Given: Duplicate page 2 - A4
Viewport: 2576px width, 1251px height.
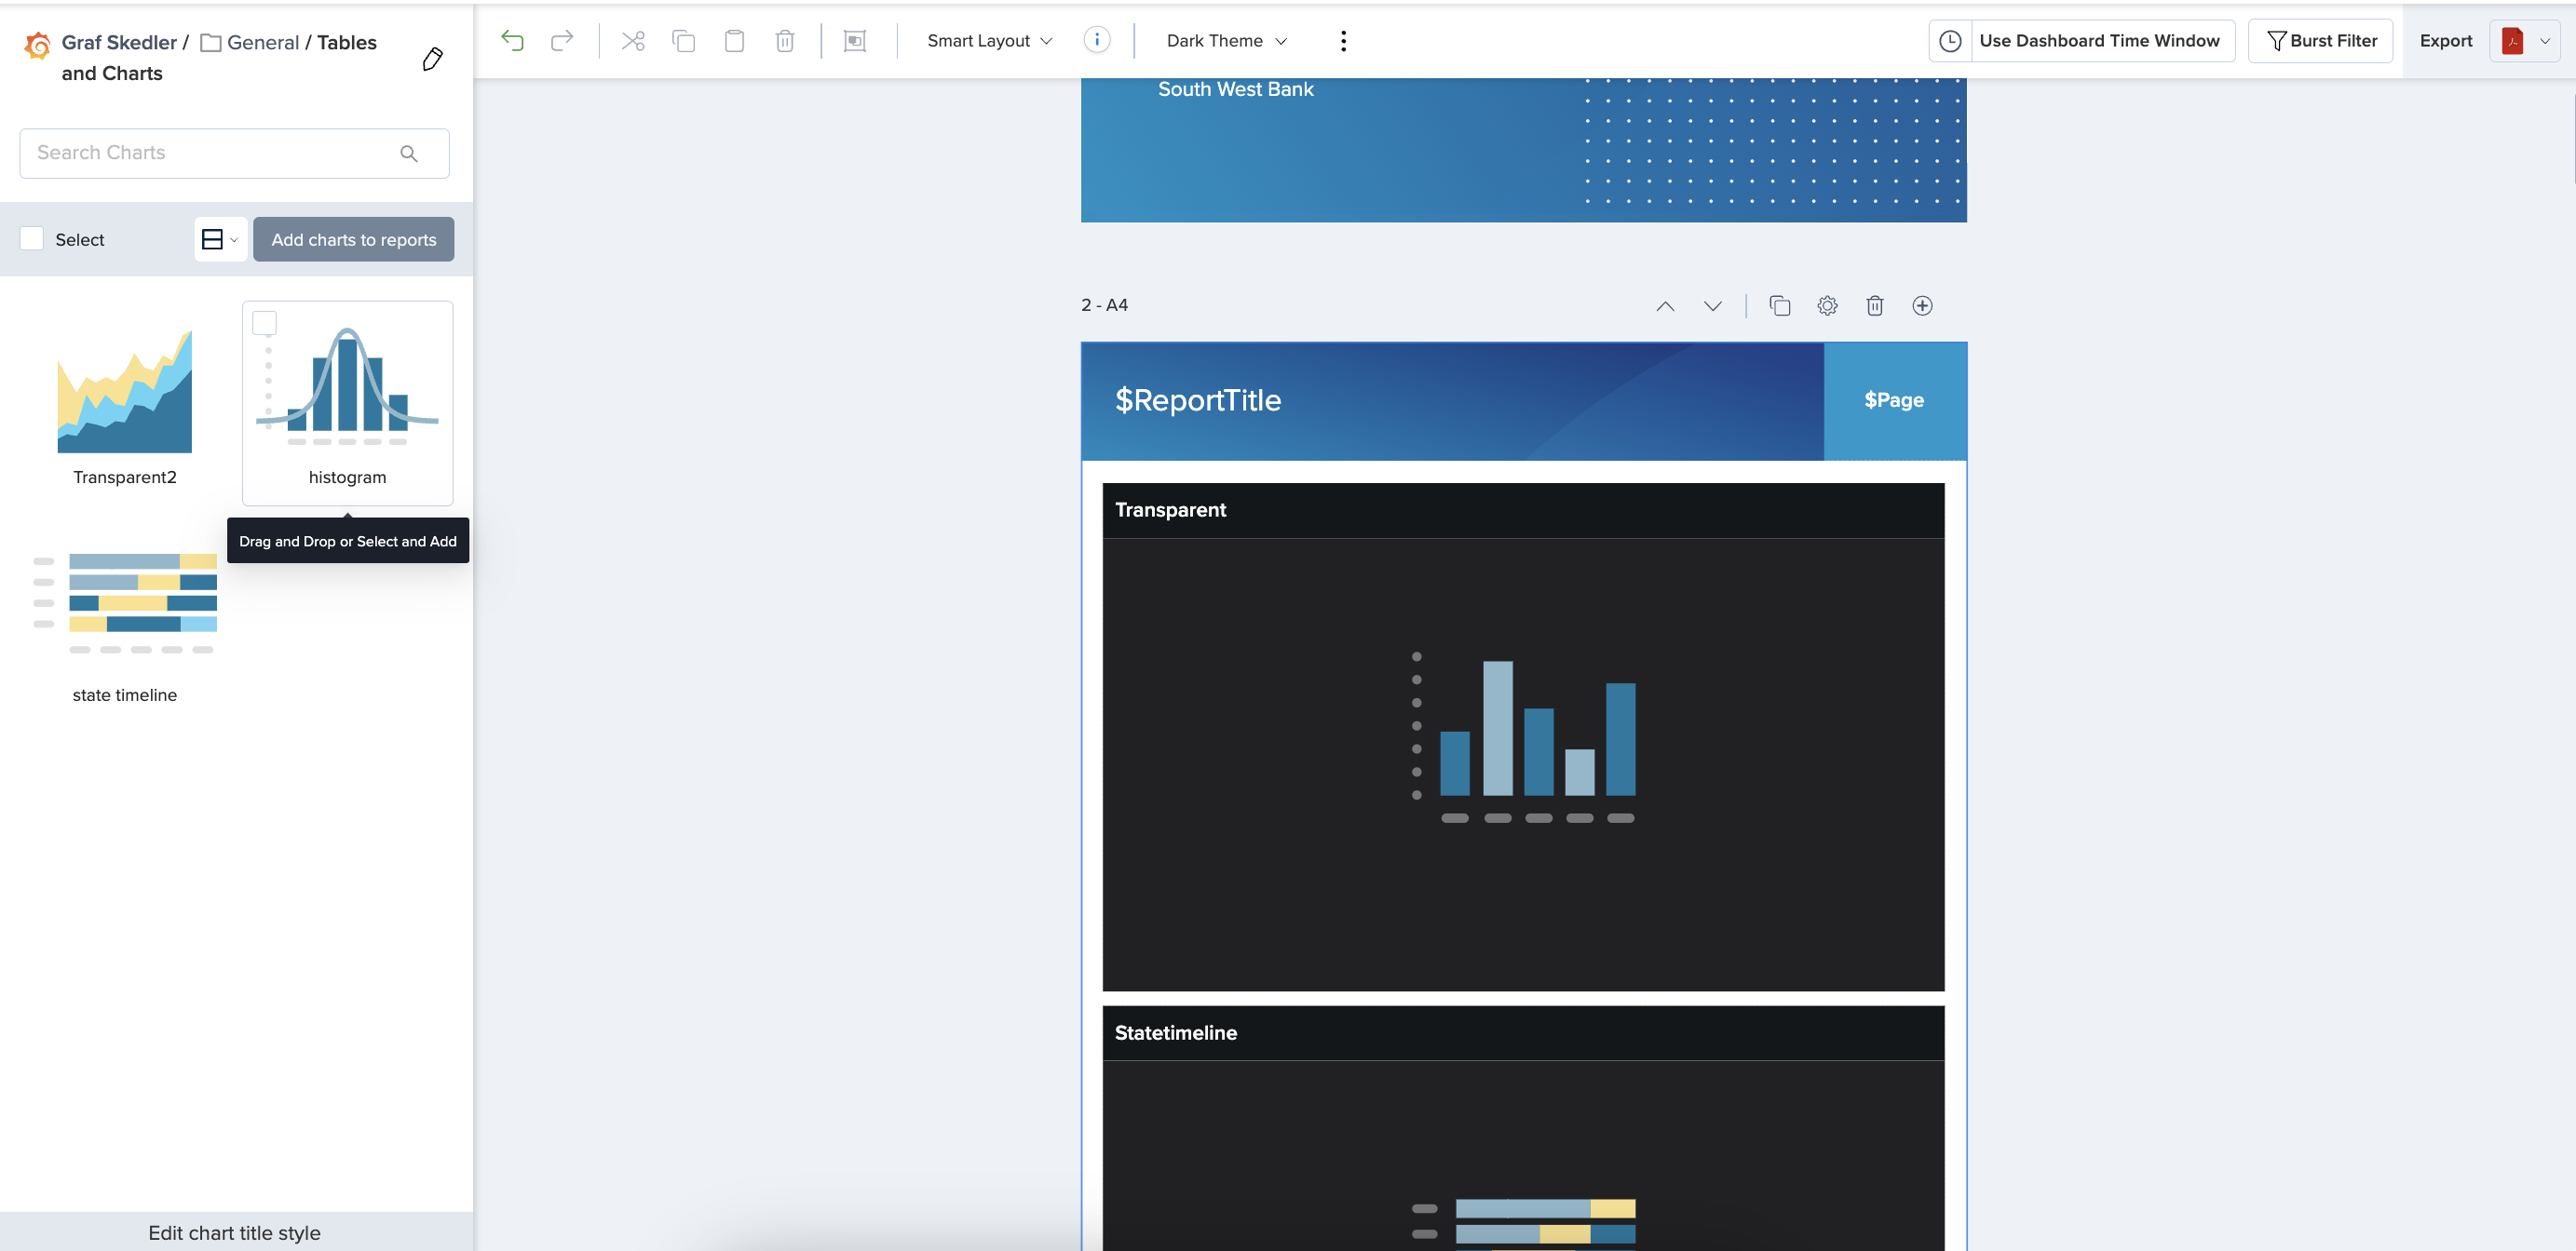Looking at the screenshot, I should click(1780, 305).
